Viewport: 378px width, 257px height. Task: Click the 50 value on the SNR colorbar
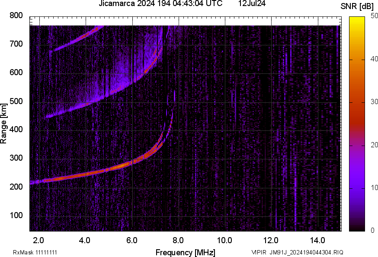[375, 16]
